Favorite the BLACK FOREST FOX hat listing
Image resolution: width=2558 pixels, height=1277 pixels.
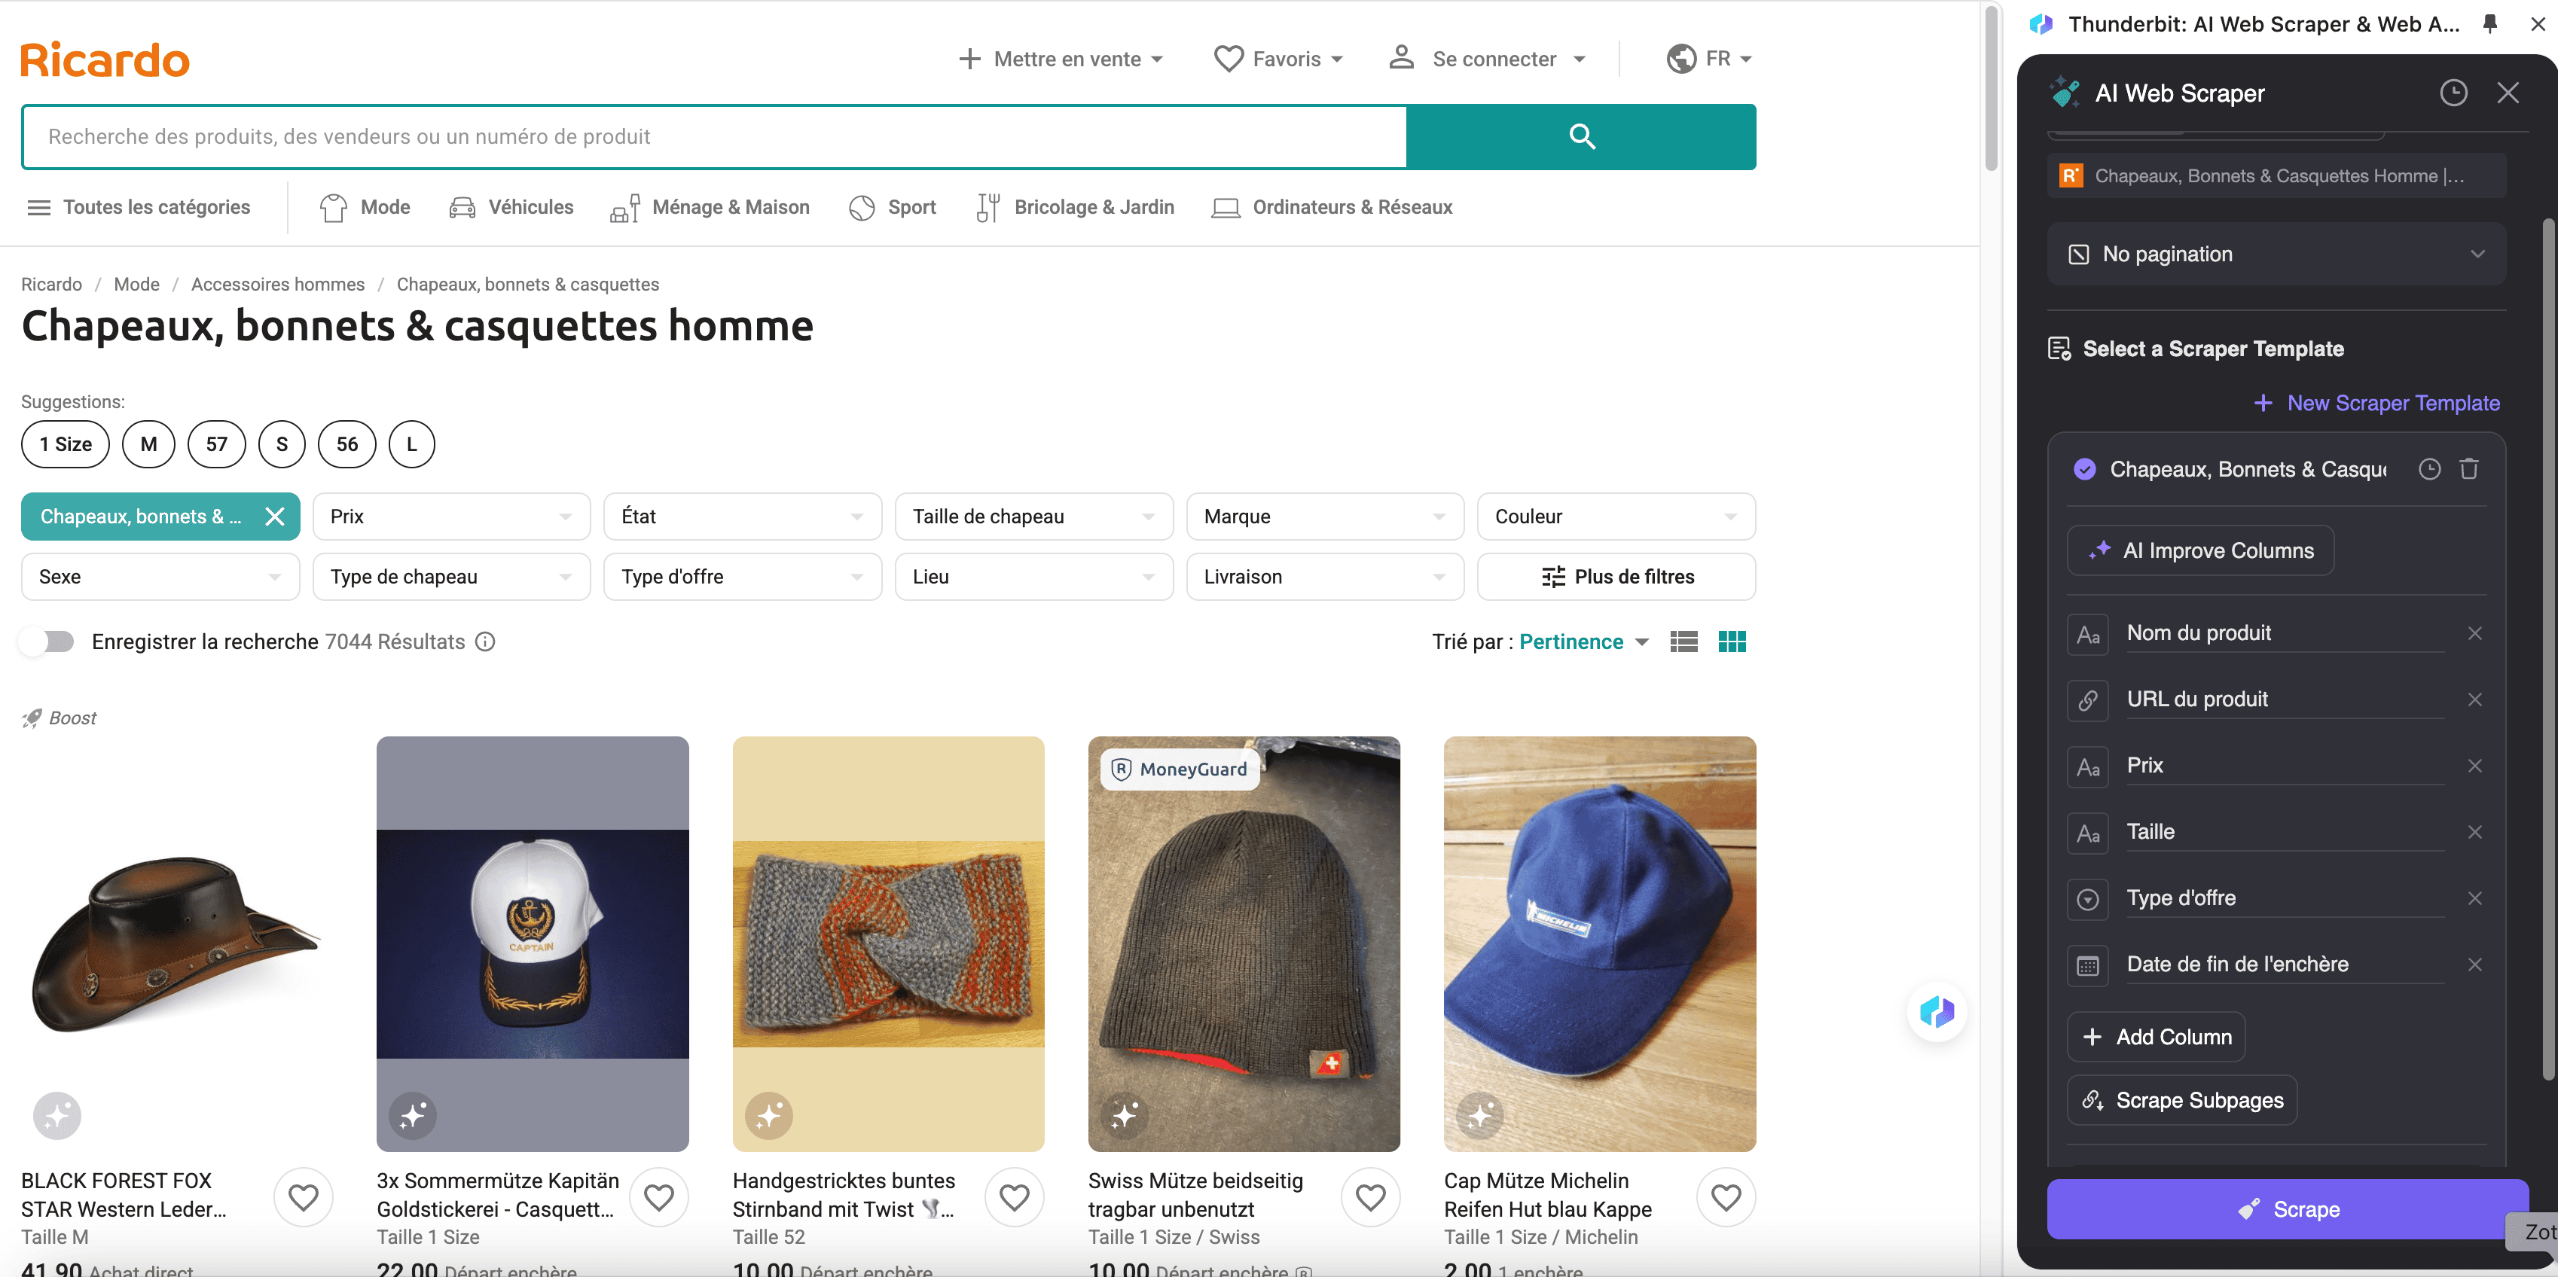tap(303, 1196)
